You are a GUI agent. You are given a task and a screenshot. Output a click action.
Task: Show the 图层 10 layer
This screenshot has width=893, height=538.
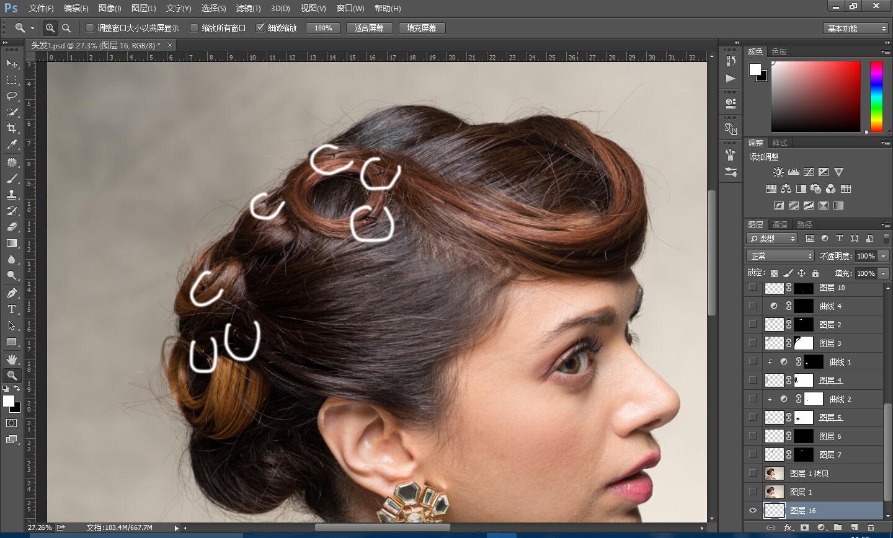click(753, 288)
